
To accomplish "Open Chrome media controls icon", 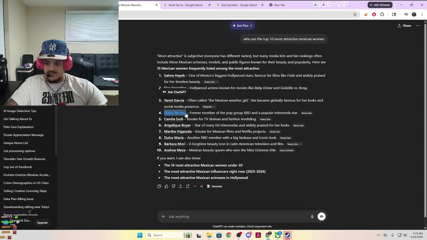I will [406, 14].
